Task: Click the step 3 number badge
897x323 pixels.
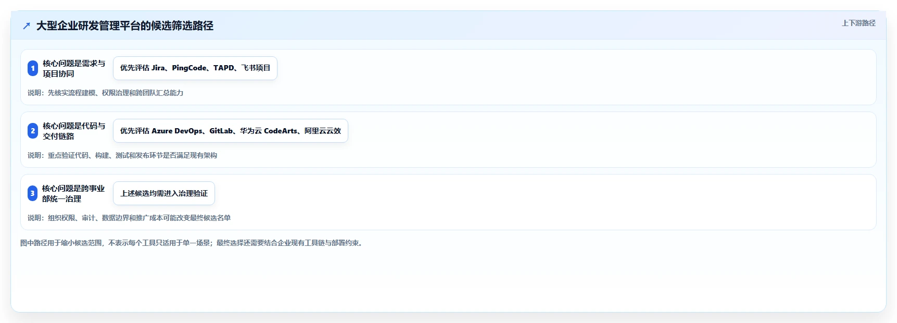Action: (x=32, y=193)
